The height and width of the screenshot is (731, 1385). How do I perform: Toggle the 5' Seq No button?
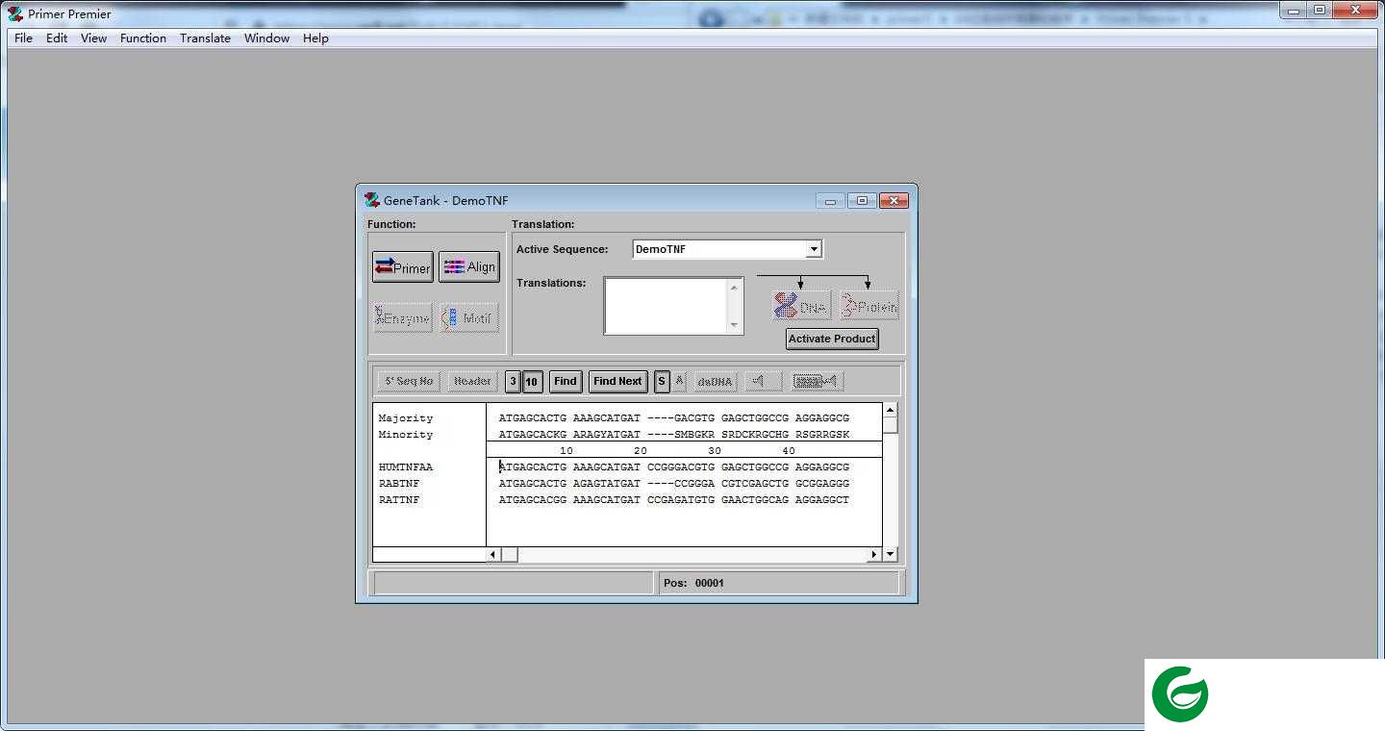coord(409,381)
